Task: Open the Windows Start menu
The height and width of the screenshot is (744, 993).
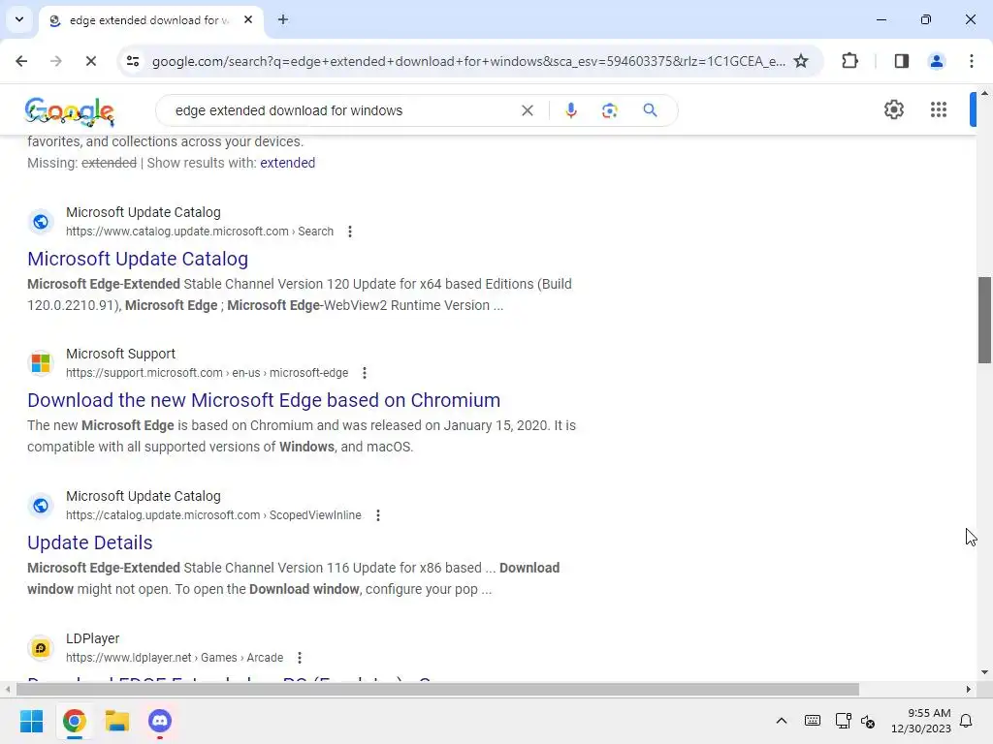Action: (x=31, y=721)
